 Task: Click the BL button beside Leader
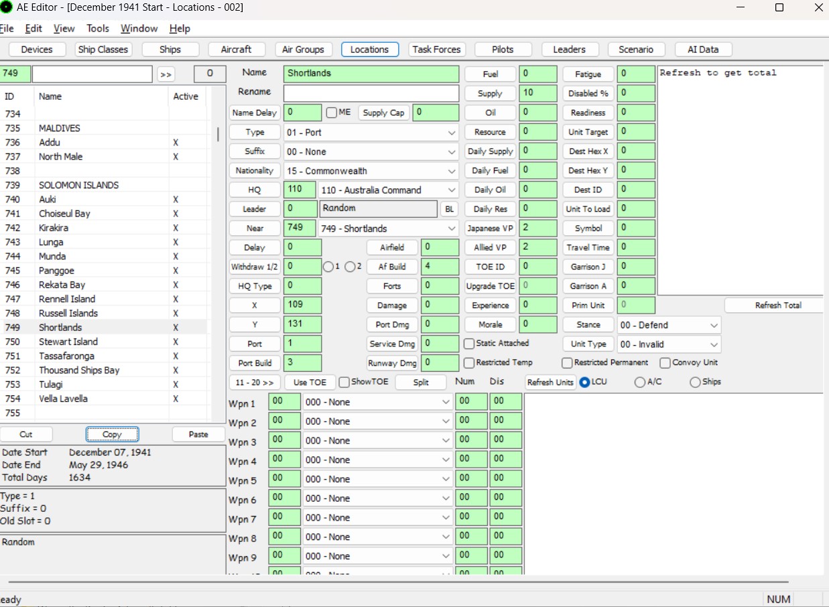[449, 209]
